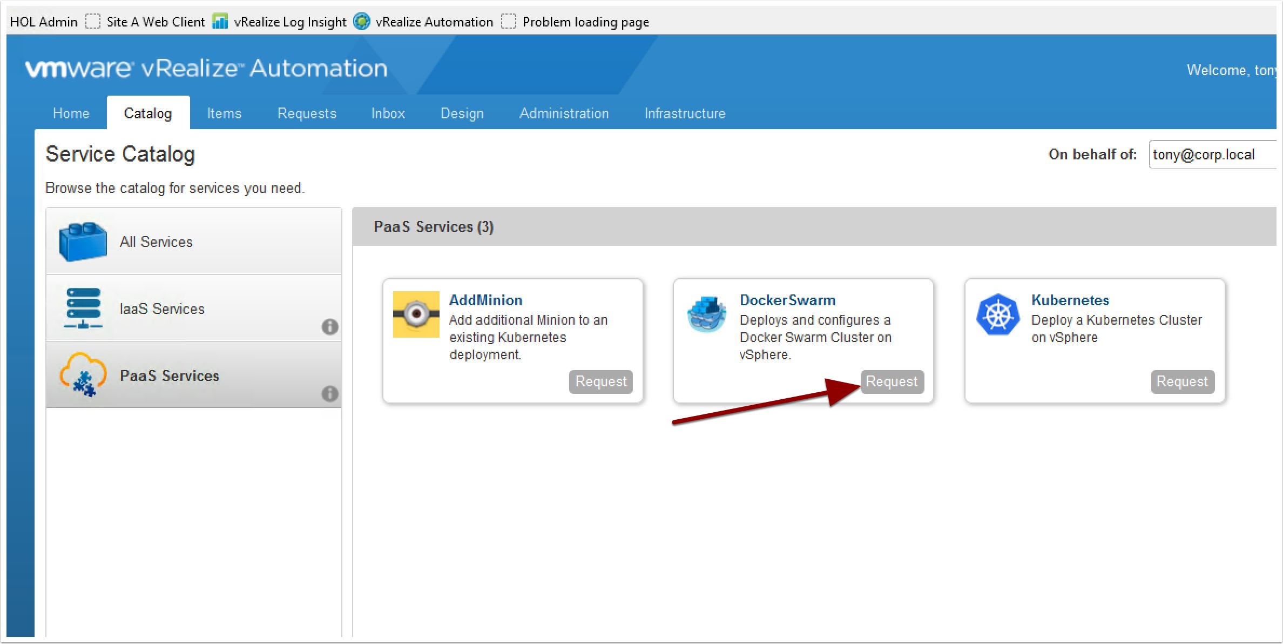This screenshot has height=644, width=1283.
Task: Open the vRealize Log Insight bookmark text
Action: [x=290, y=22]
